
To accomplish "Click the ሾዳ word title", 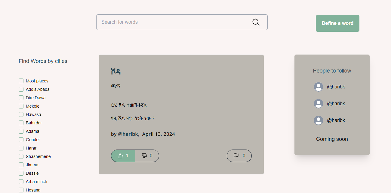I will pos(116,71).
